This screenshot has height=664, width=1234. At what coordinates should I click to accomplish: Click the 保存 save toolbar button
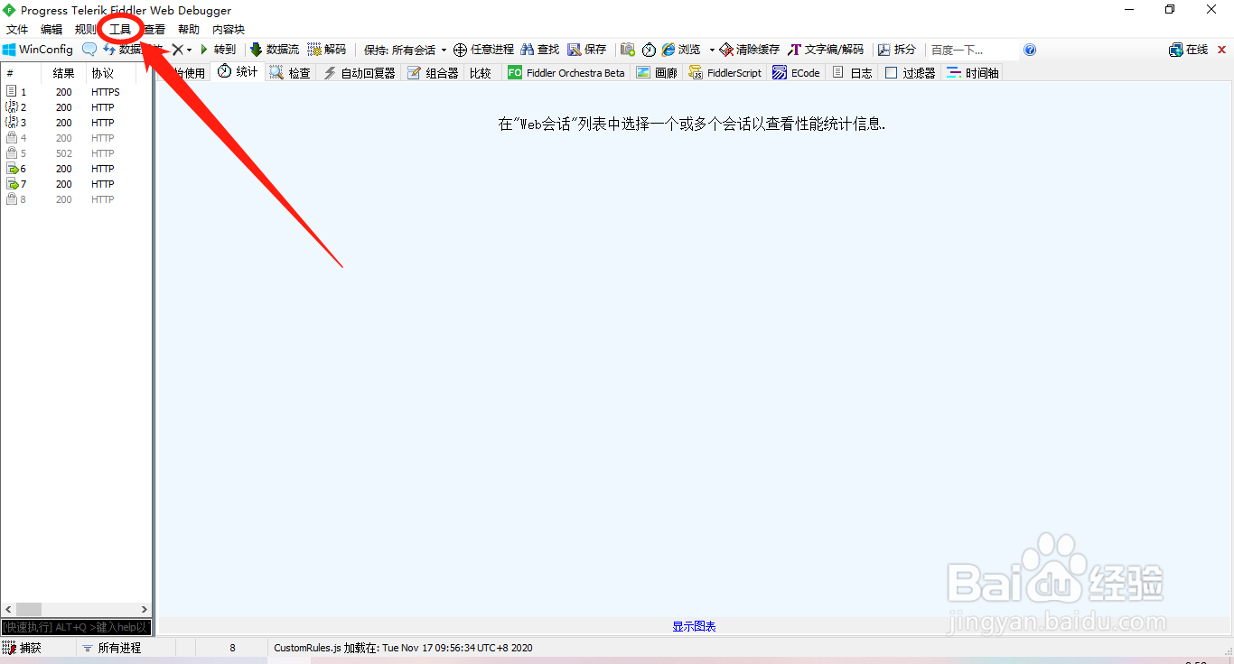[x=587, y=50]
